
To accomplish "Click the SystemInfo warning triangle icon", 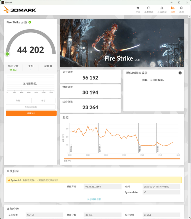I will pos(9,180).
